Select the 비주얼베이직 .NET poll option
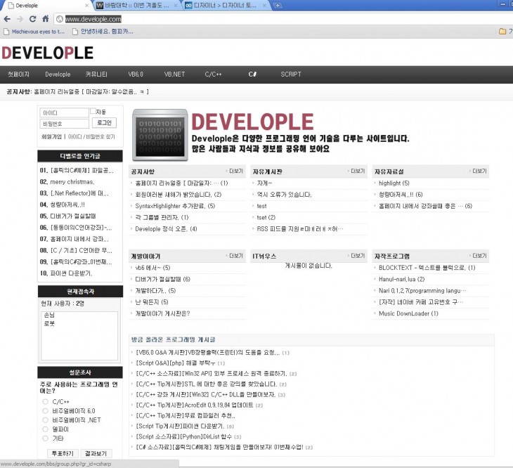 point(46,420)
